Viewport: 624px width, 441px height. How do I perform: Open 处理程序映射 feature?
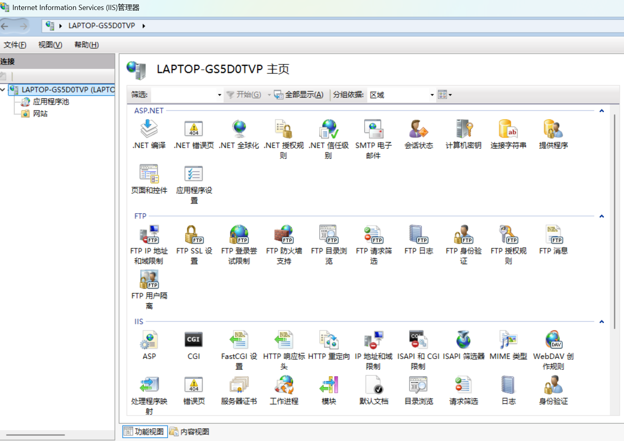click(149, 395)
